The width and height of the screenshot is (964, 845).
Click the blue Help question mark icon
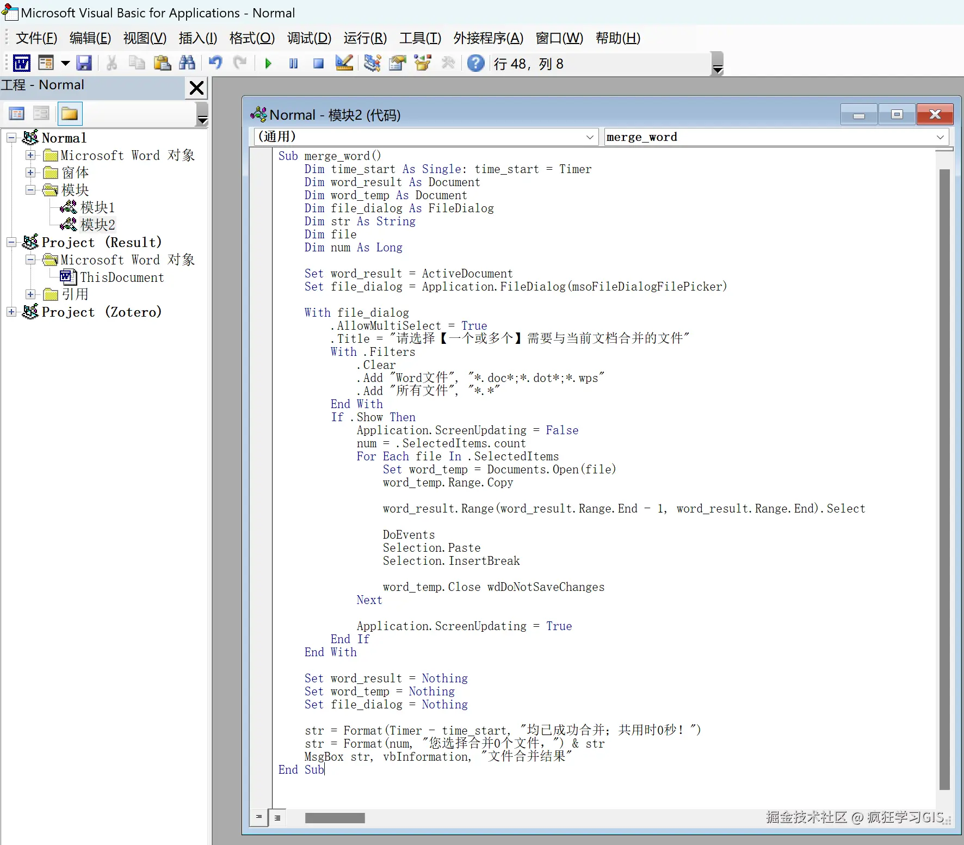pos(475,63)
